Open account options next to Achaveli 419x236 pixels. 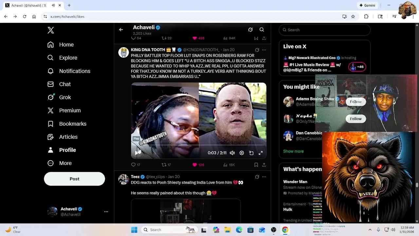click(106, 212)
